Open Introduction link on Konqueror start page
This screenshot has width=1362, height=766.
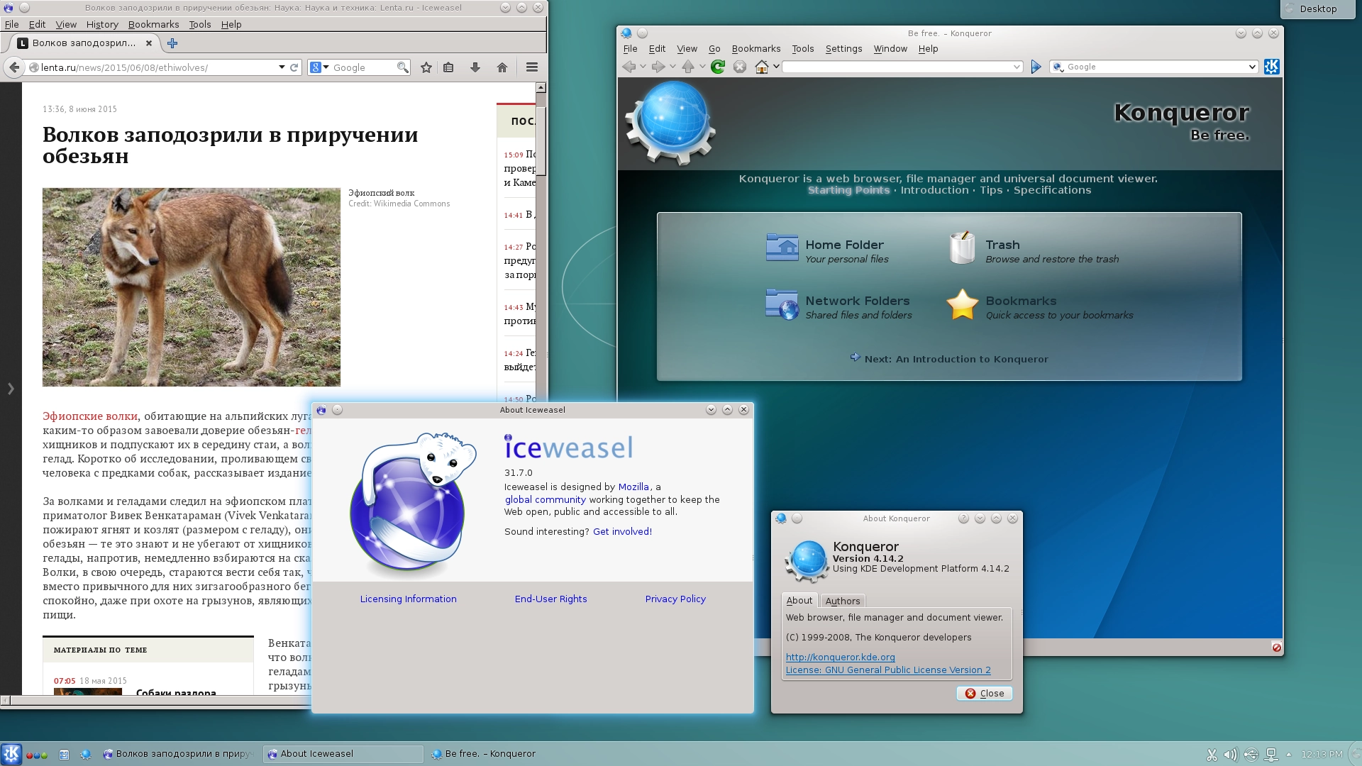(x=934, y=190)
